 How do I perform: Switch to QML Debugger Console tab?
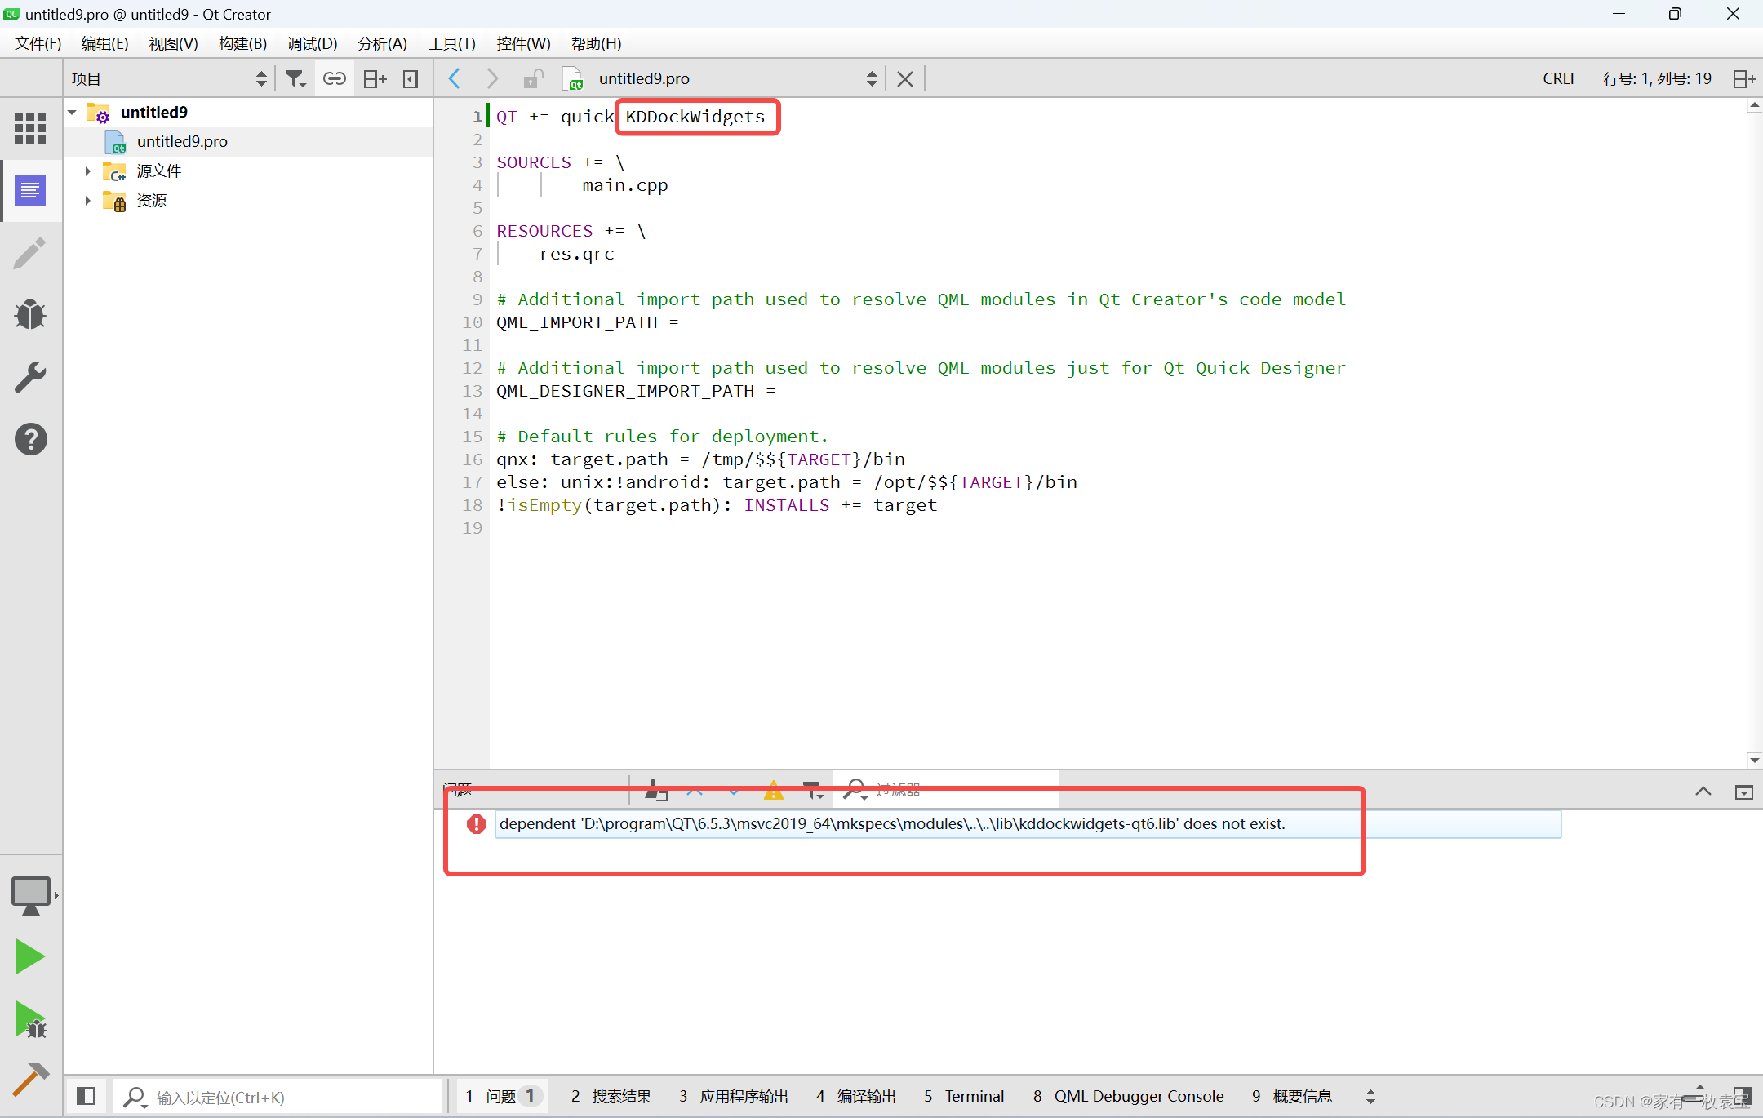point(1129,1096)
